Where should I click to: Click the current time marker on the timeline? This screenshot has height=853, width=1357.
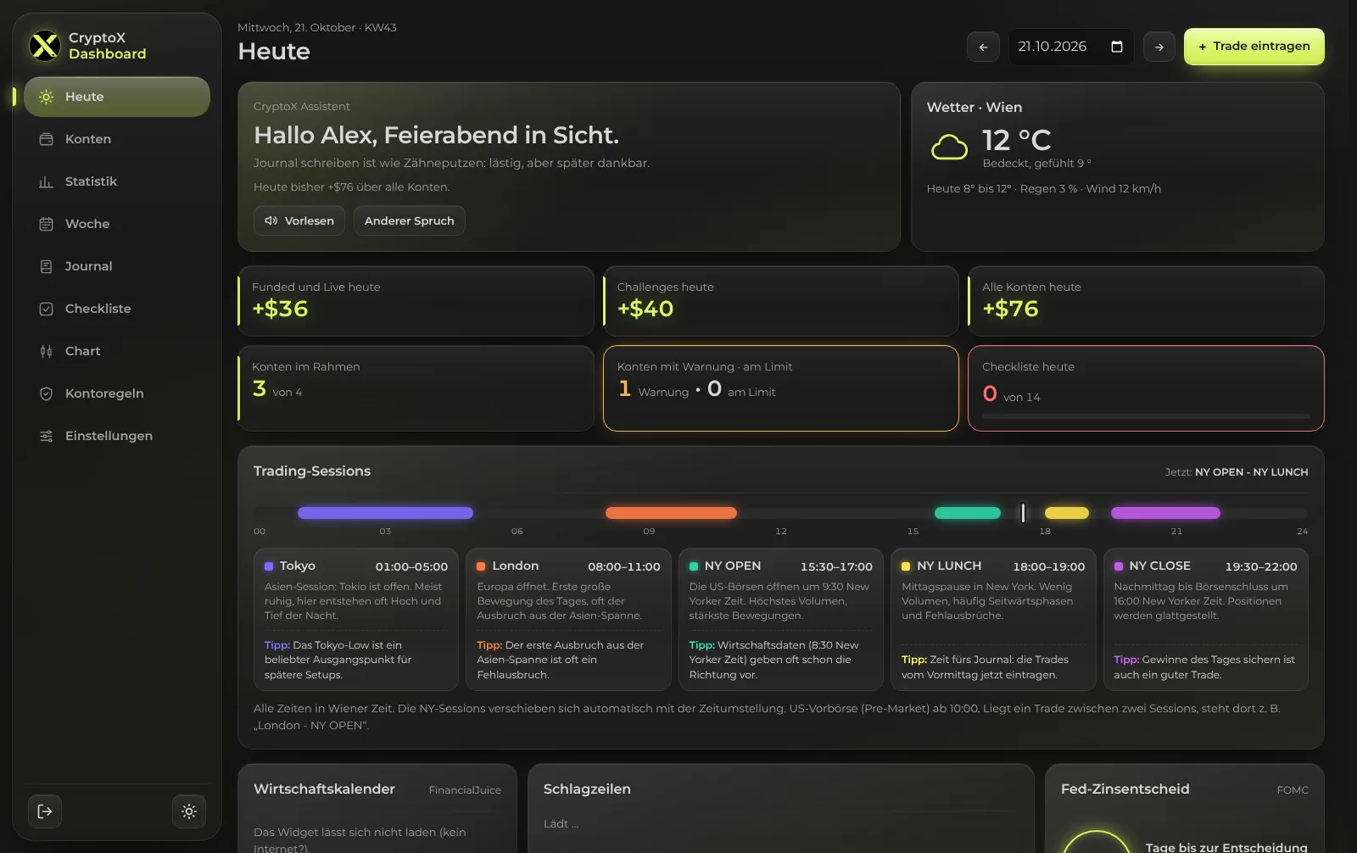point(1023,513)
